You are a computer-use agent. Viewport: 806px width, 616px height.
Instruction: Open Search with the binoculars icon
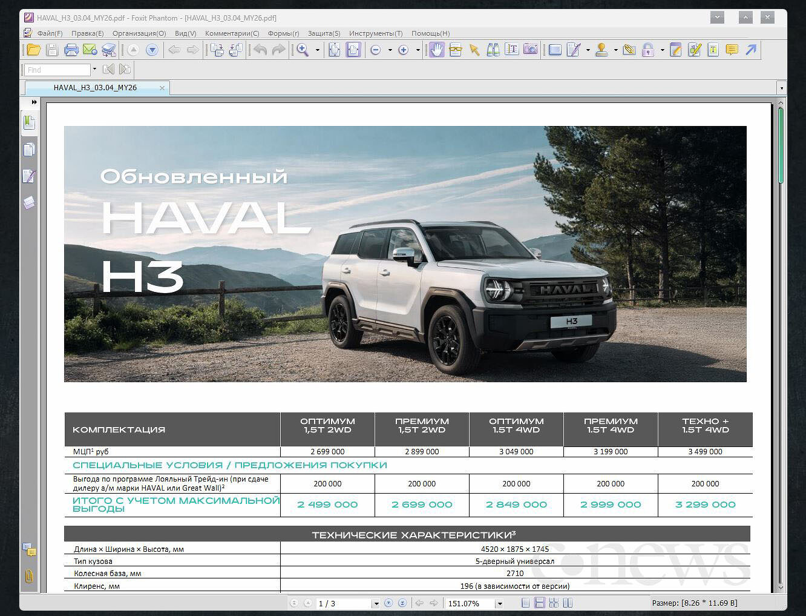click(493, 50)
